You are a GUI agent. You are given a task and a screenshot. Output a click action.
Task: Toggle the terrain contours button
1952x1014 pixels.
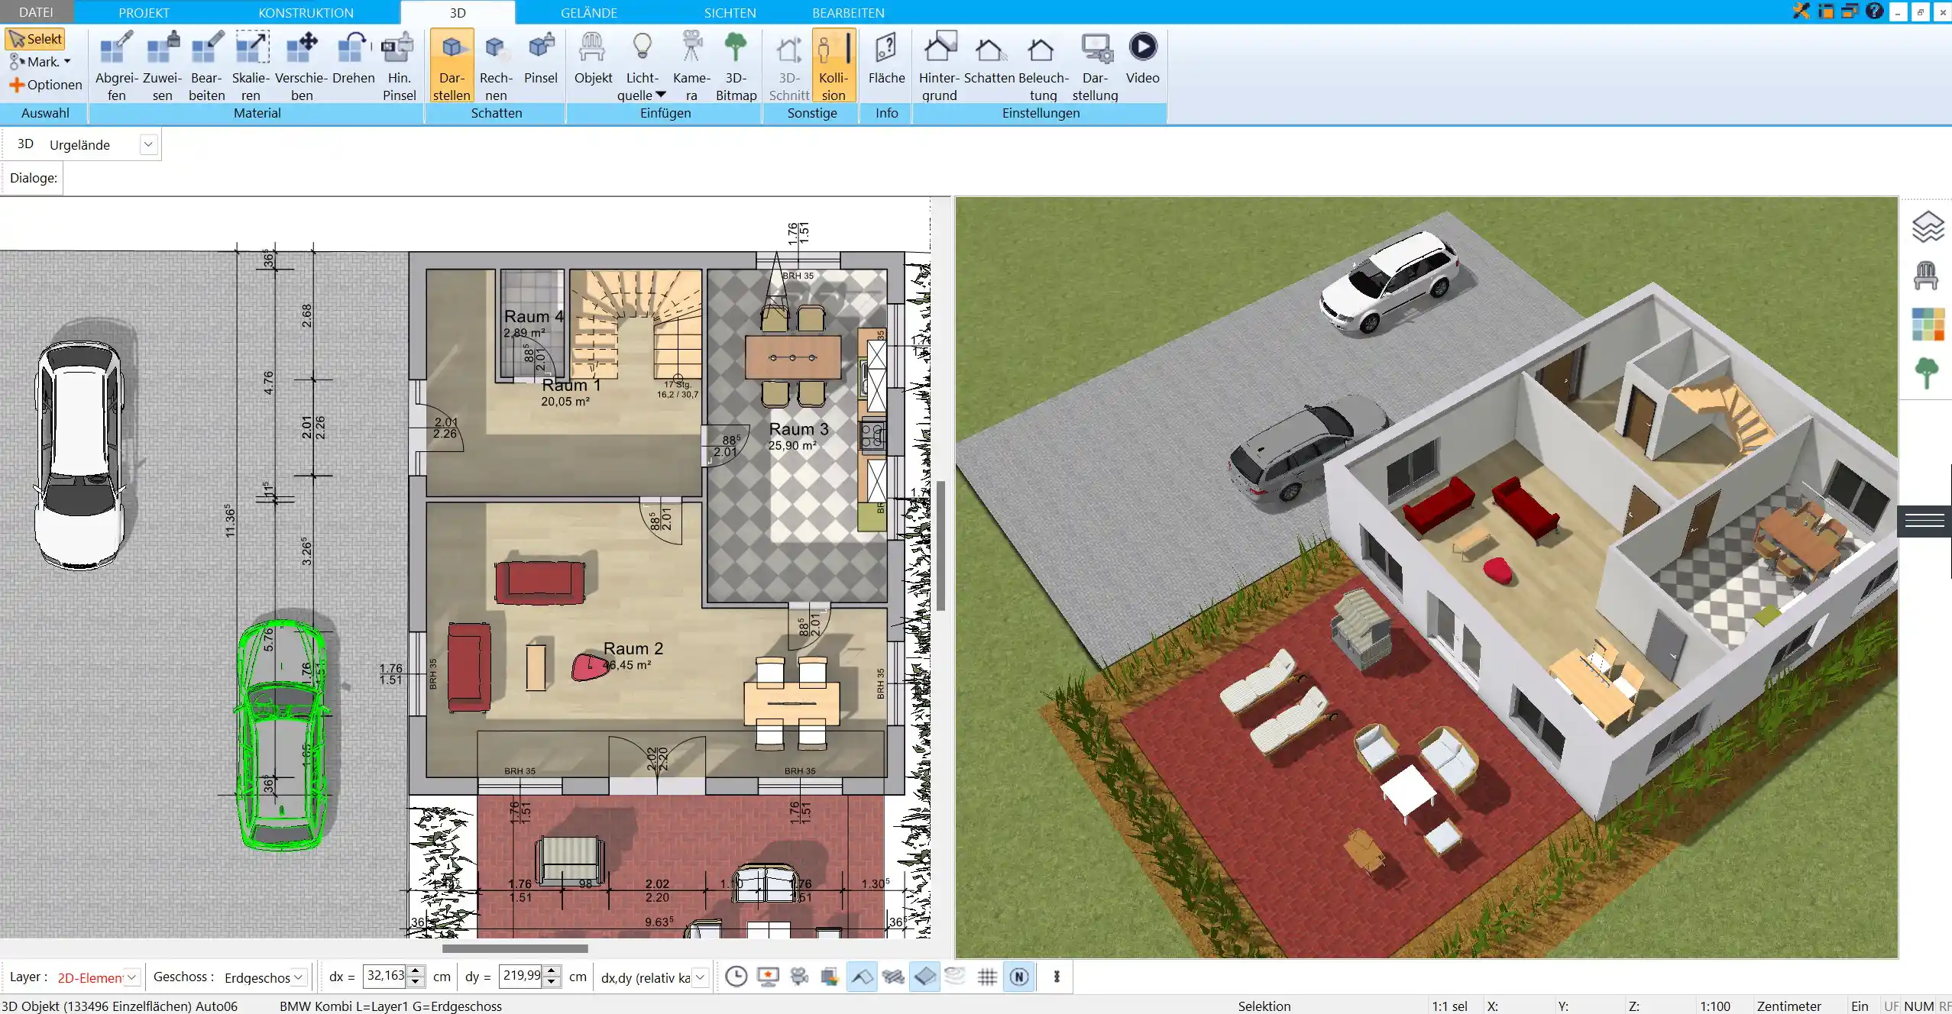click(x=955, y=977)
